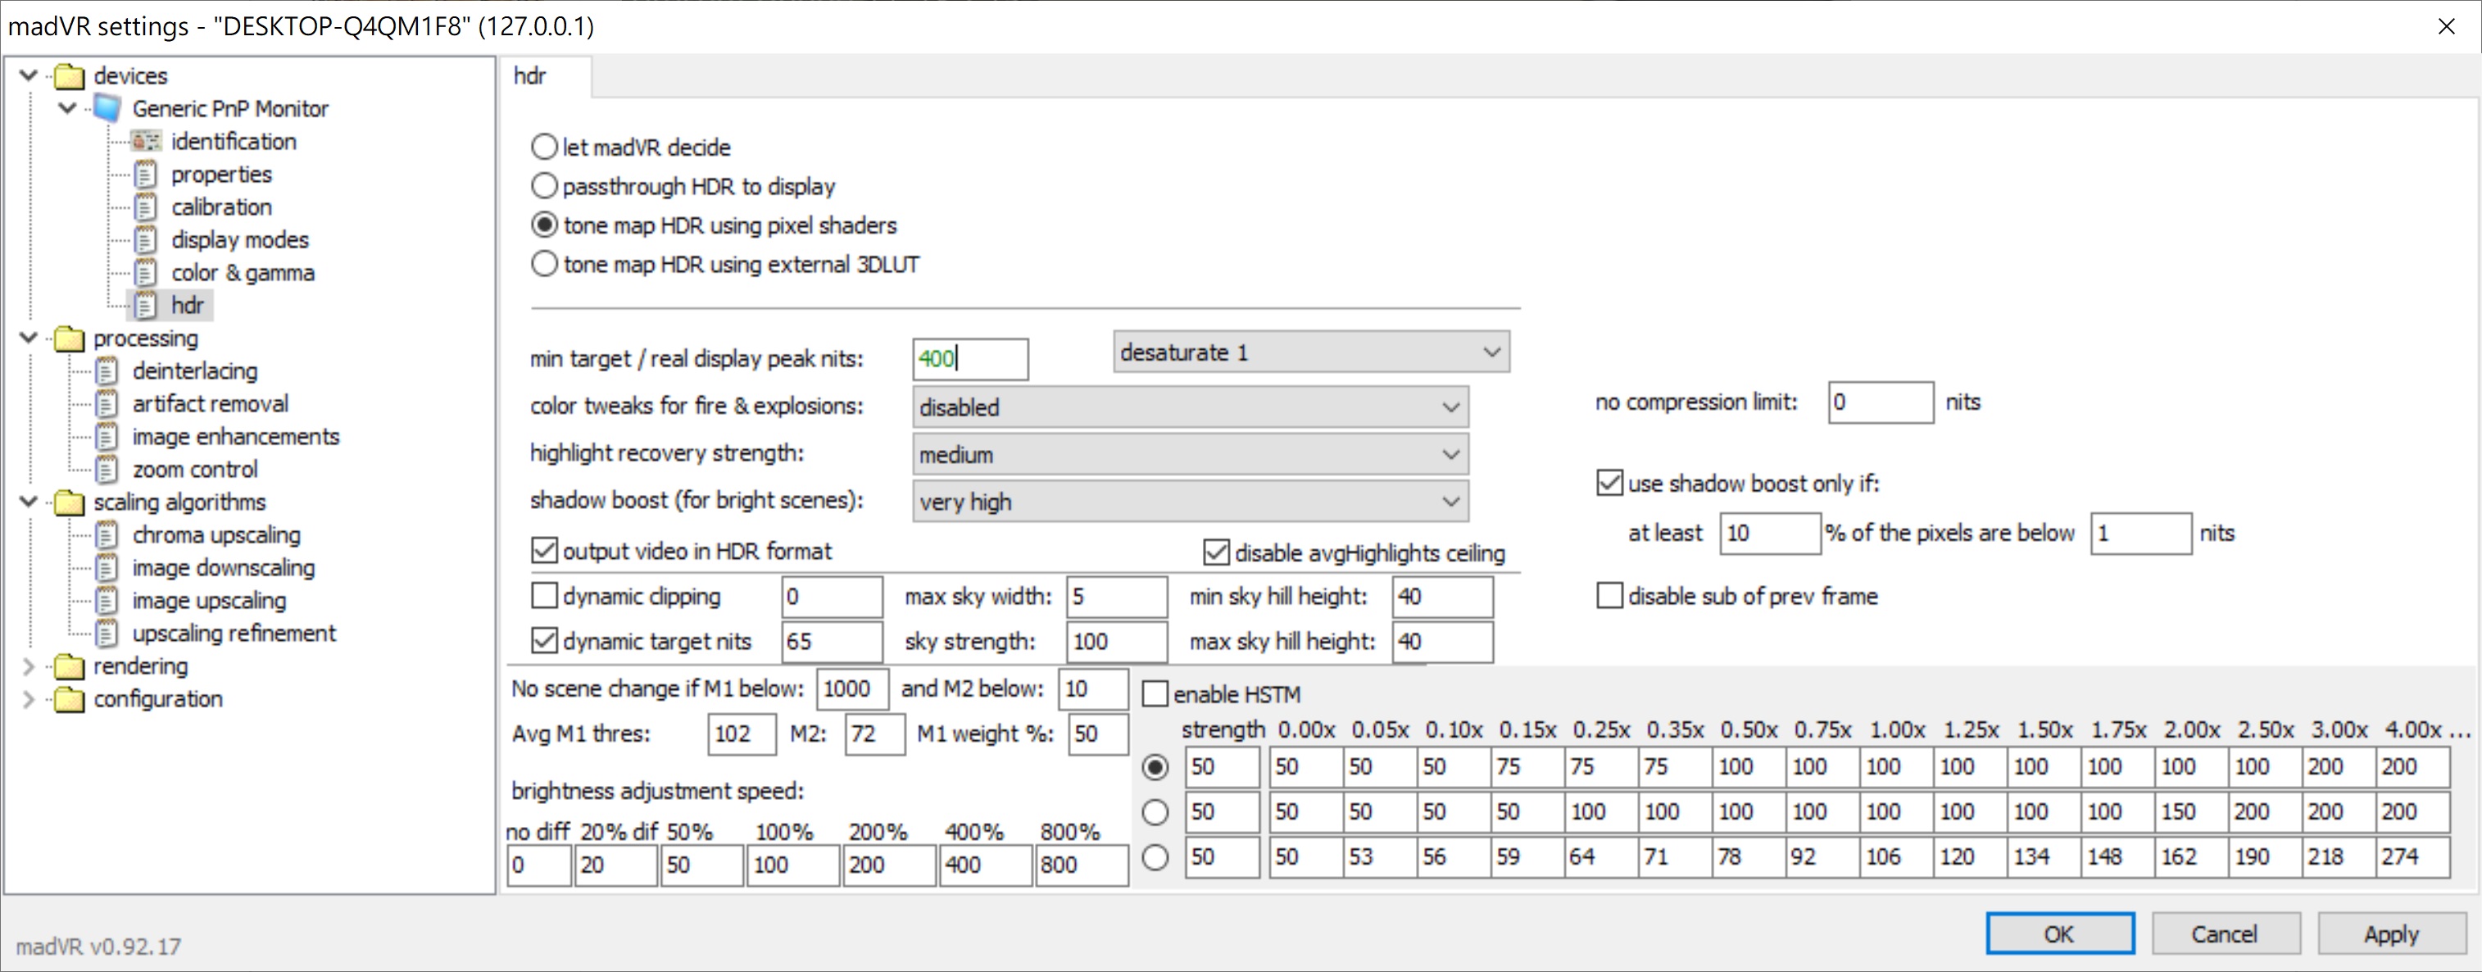Open the 'color & gamma' tree item
Screen dimensions: 2482x972
(243, 273)
